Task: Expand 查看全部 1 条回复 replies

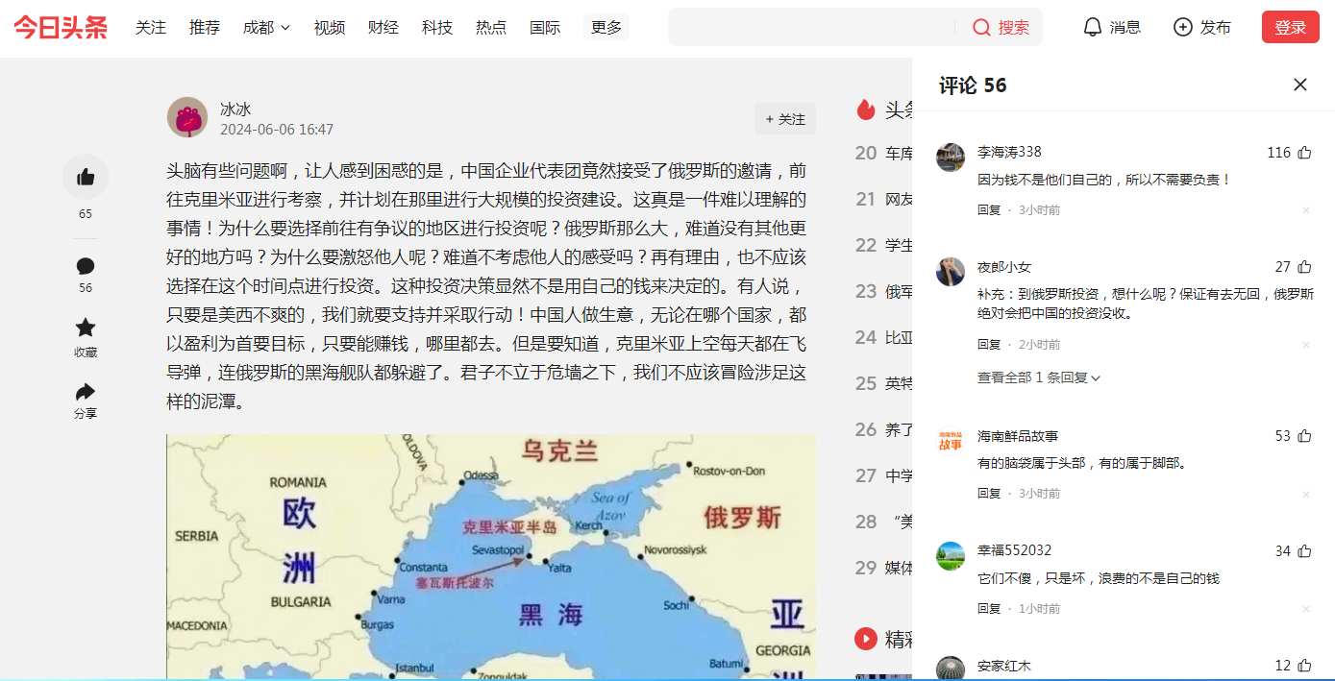Action: pos(1038,377)
